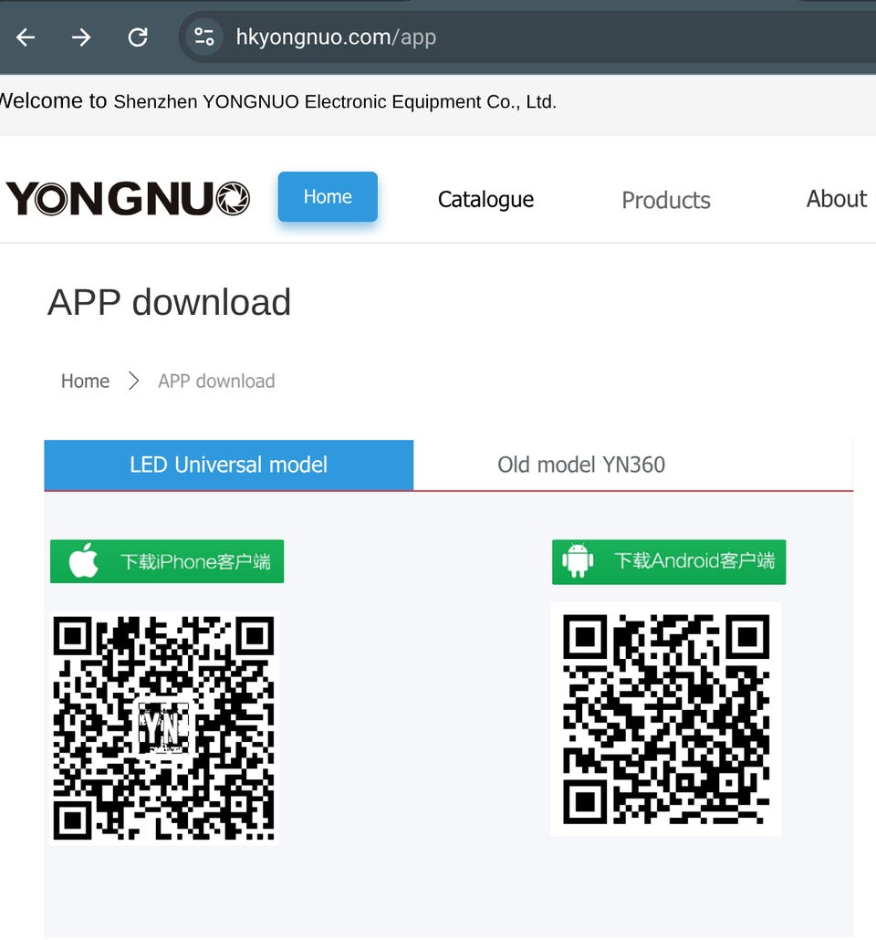Click the Android robot icon
Screen dimensions: 876x940
(579, 560)
